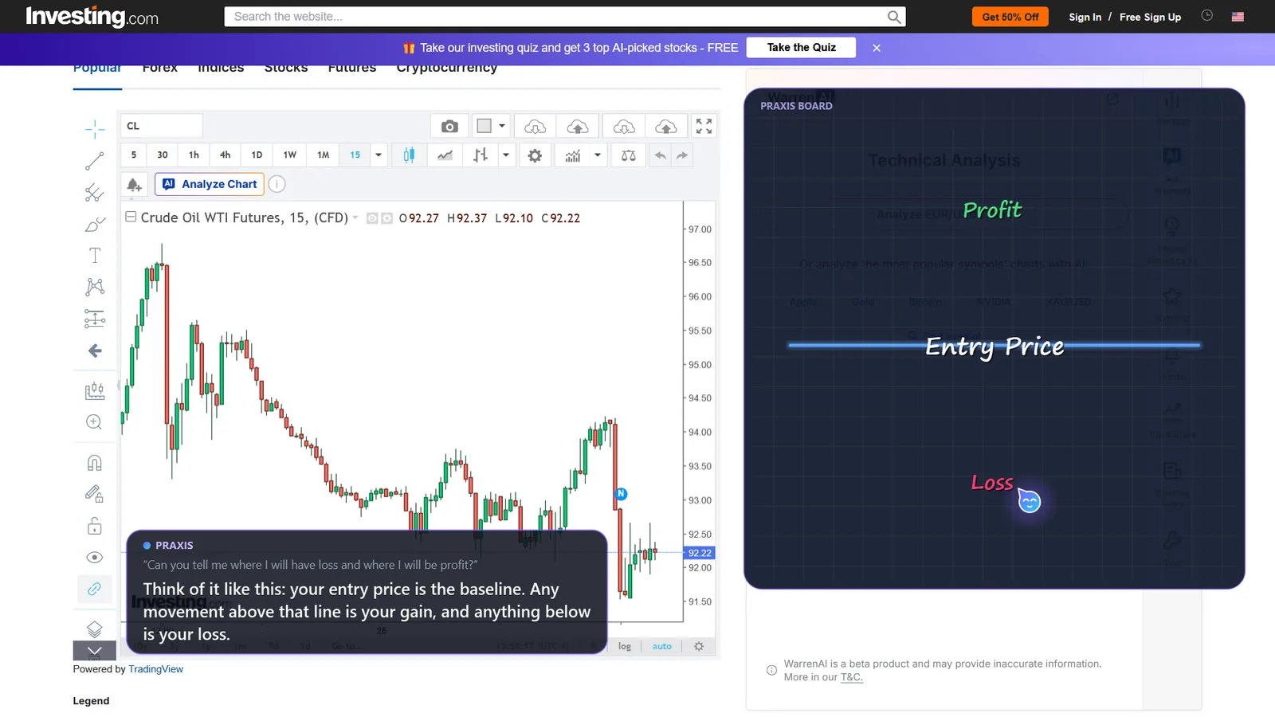The width and height of the screenshot is (1275, 717).
Task: Click the Analyze Chart button
Action: pos(210,184)
